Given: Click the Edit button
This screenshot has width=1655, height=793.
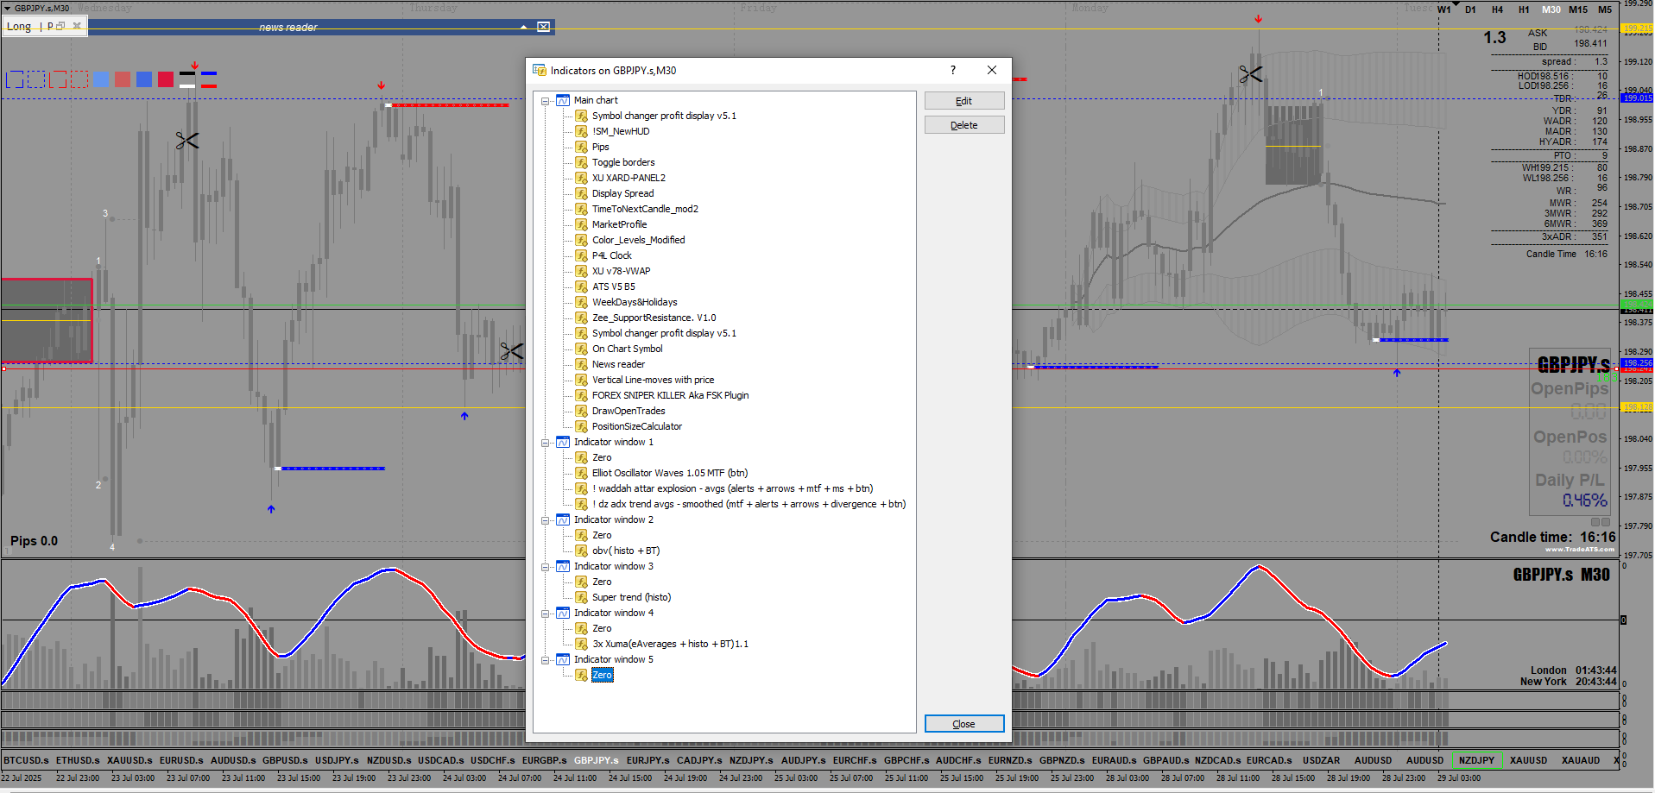Looking at the screenshot, I should tap(963, 101).
